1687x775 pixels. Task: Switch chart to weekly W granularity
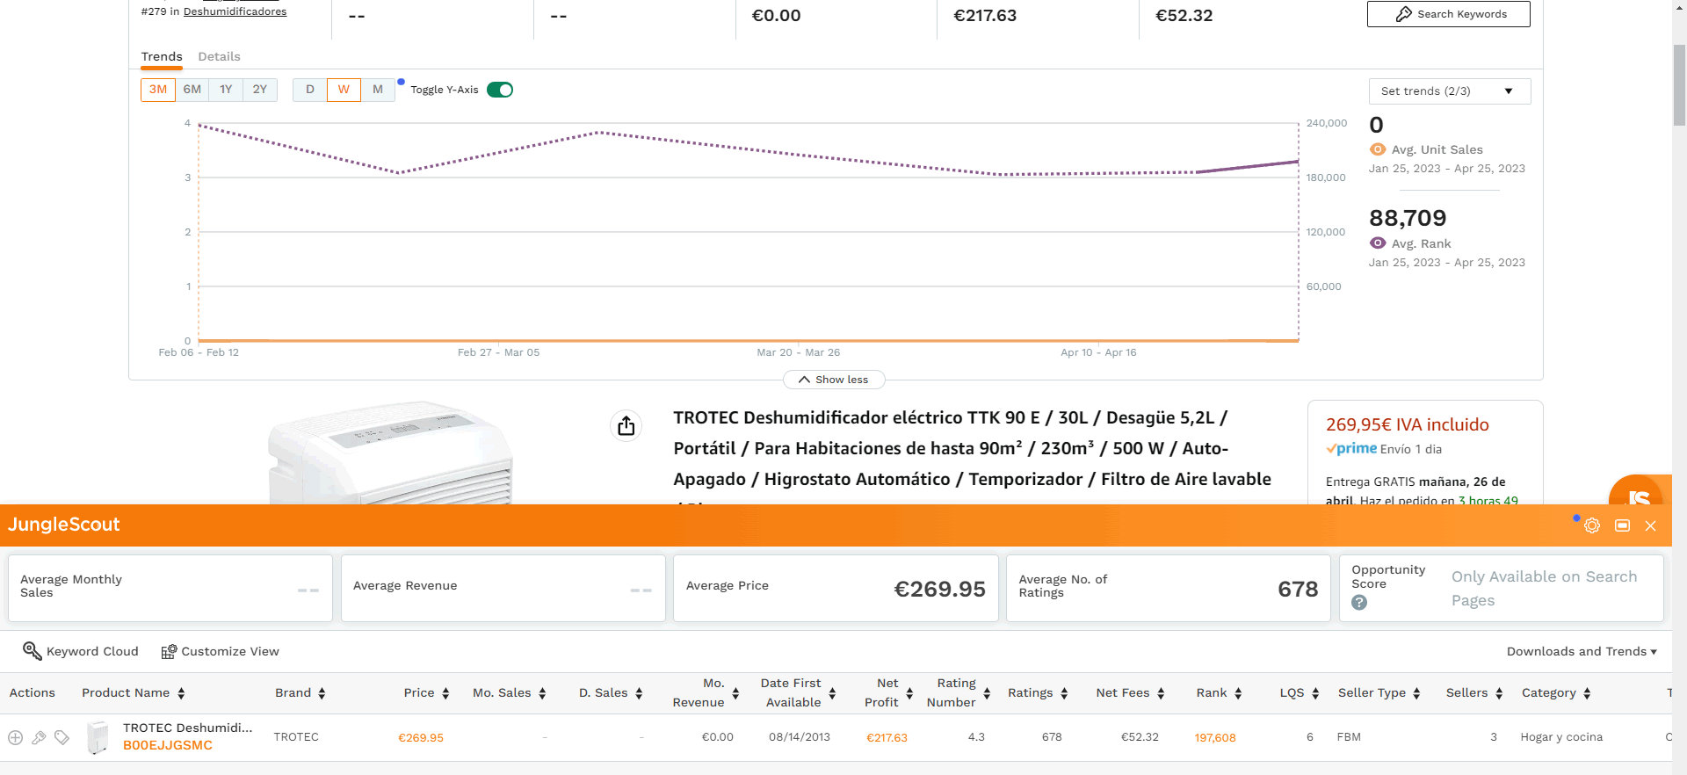click(344, 90)
